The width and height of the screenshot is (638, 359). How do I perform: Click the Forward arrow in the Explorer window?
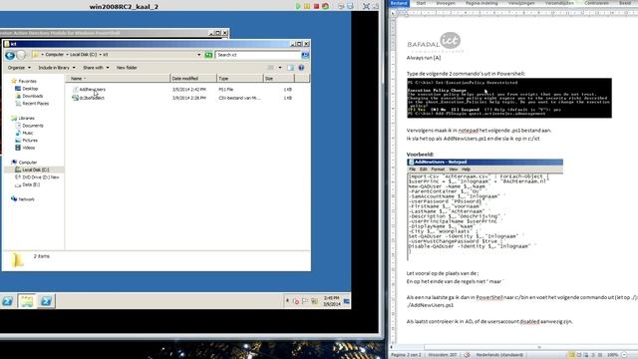point(21,55)
